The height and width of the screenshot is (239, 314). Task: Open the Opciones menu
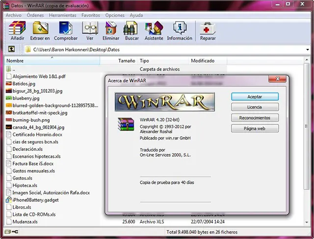115,15
